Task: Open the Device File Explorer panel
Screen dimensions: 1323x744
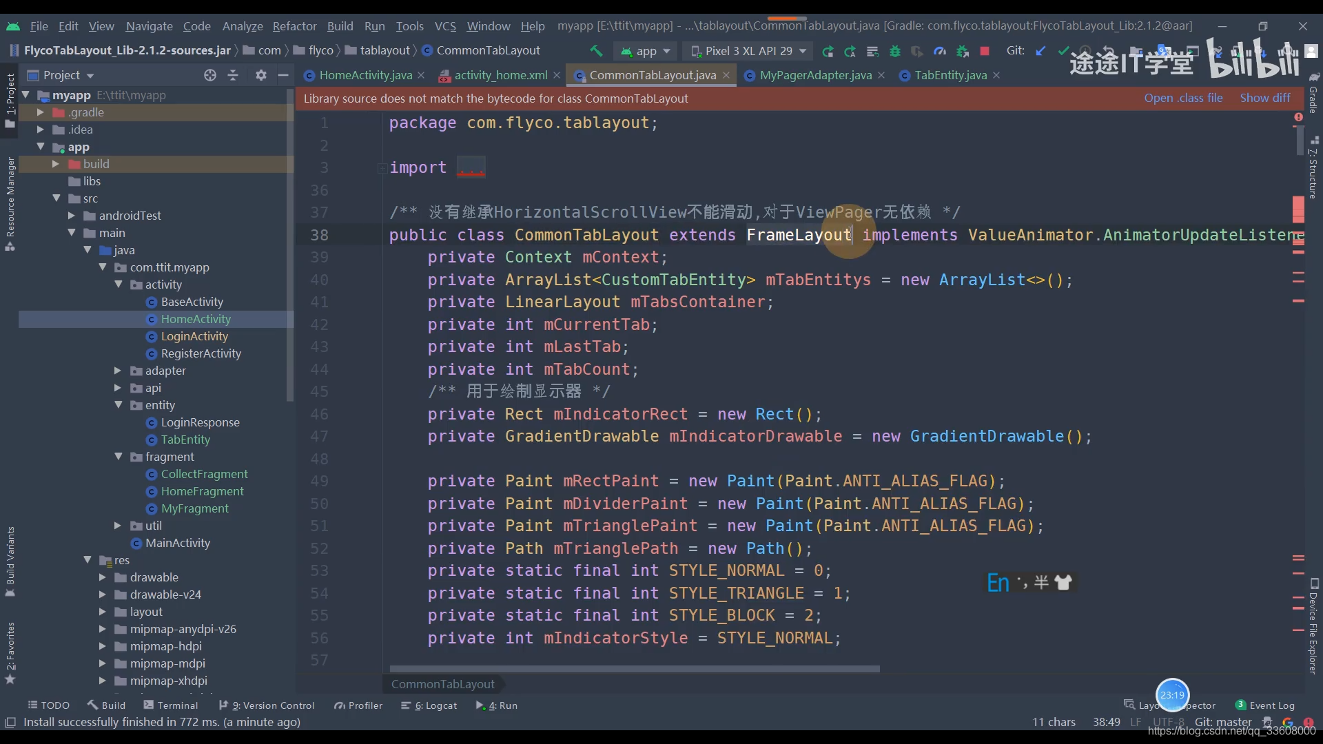Action: (1313, 626)
